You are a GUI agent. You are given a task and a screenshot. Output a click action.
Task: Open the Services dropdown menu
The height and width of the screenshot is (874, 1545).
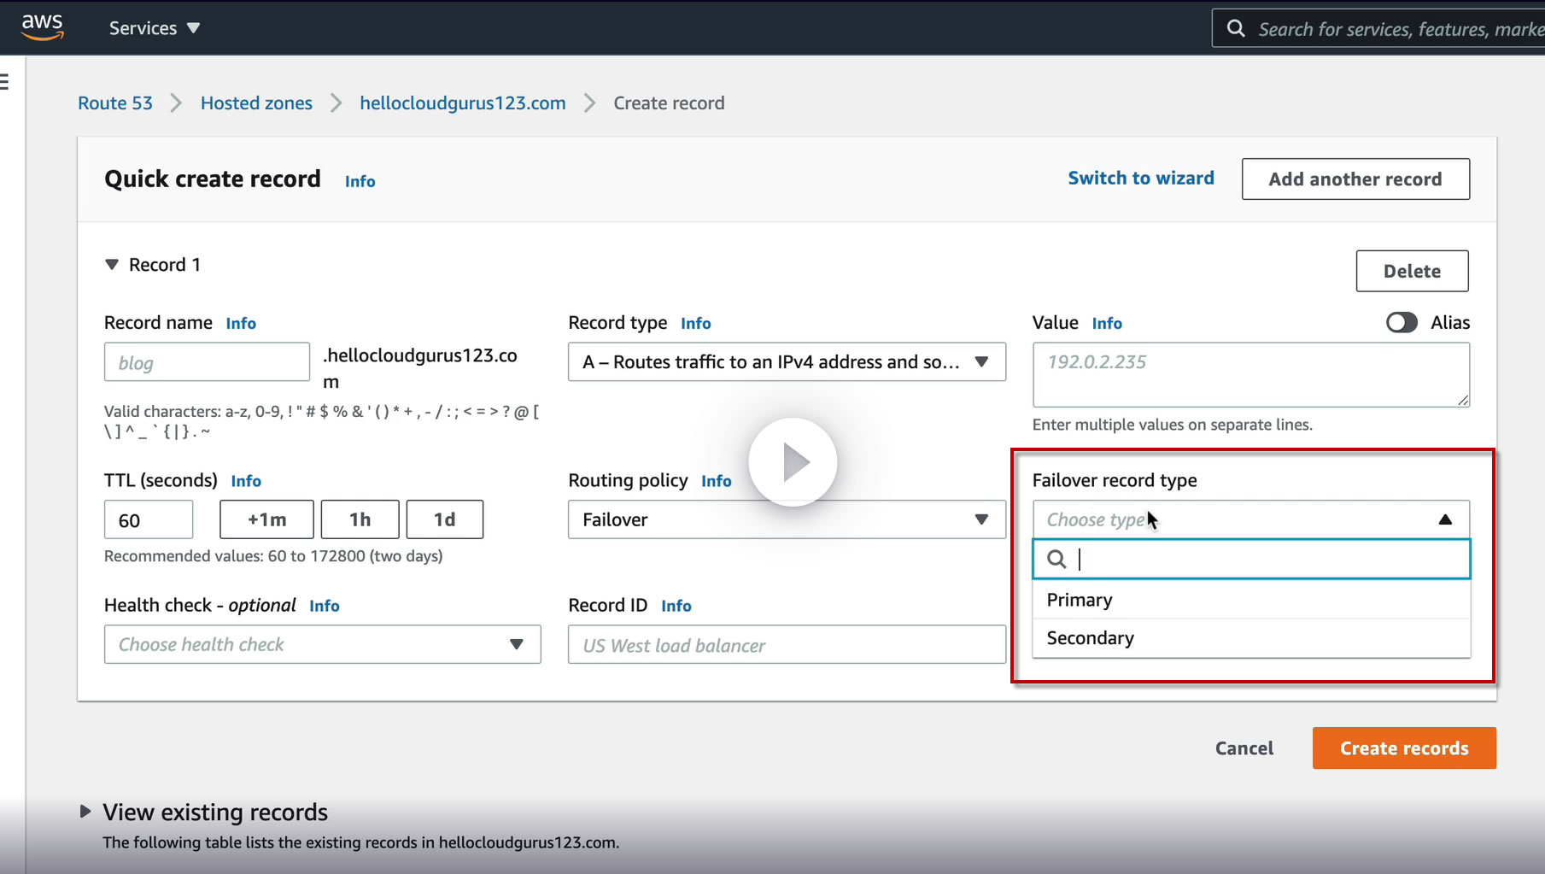[155, 28]
